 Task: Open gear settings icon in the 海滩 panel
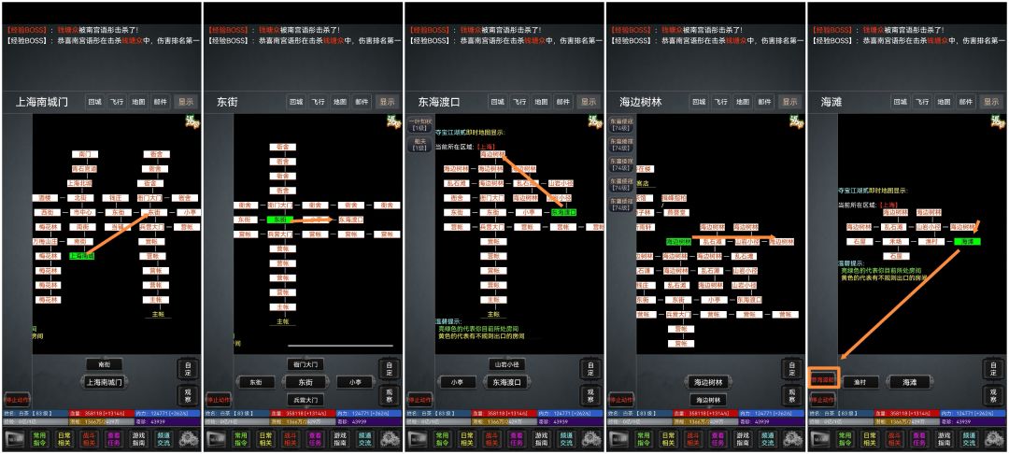(x=993, y=439)
